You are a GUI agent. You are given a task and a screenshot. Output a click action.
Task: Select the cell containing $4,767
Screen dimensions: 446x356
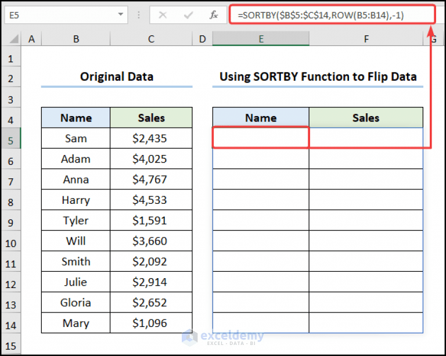point(151,179)
